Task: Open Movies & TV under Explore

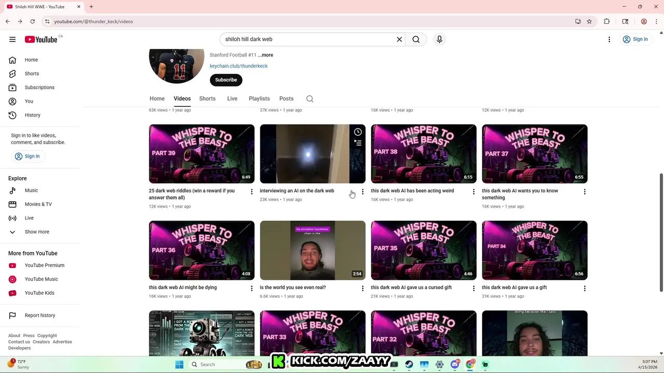Action: click(38, 204)
